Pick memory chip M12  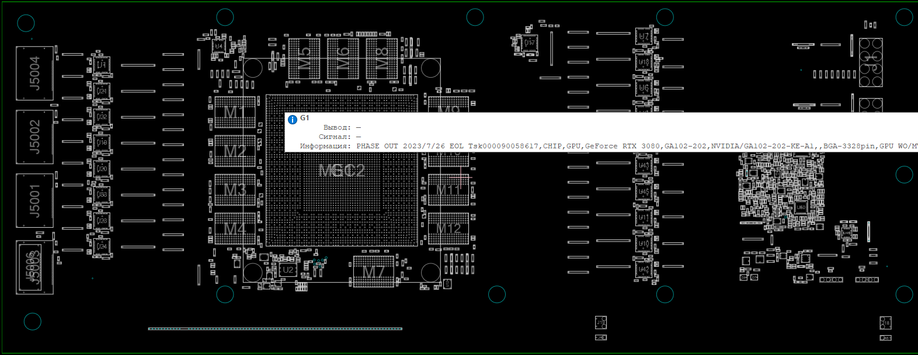point(448,228)
